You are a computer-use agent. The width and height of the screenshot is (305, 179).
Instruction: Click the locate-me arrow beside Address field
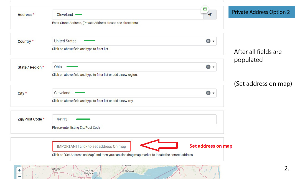pos(210,15)
